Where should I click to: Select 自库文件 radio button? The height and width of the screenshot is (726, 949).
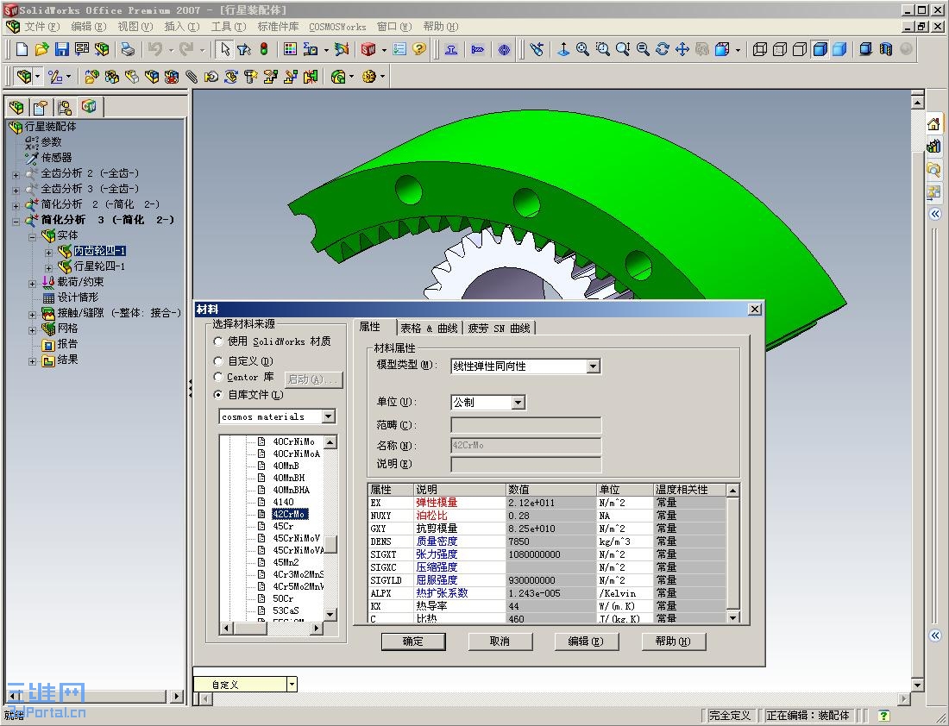click(x=218, y=394)
